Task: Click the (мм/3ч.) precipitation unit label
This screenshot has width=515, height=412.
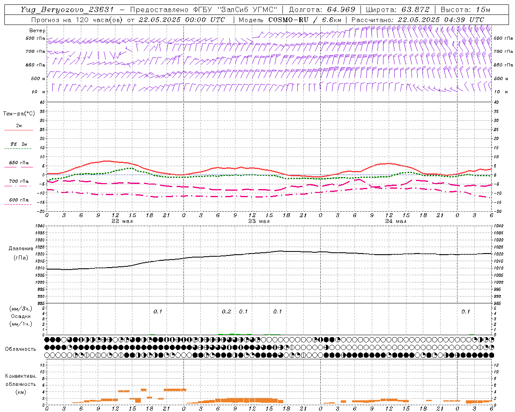Action: [x=21, y=309]
